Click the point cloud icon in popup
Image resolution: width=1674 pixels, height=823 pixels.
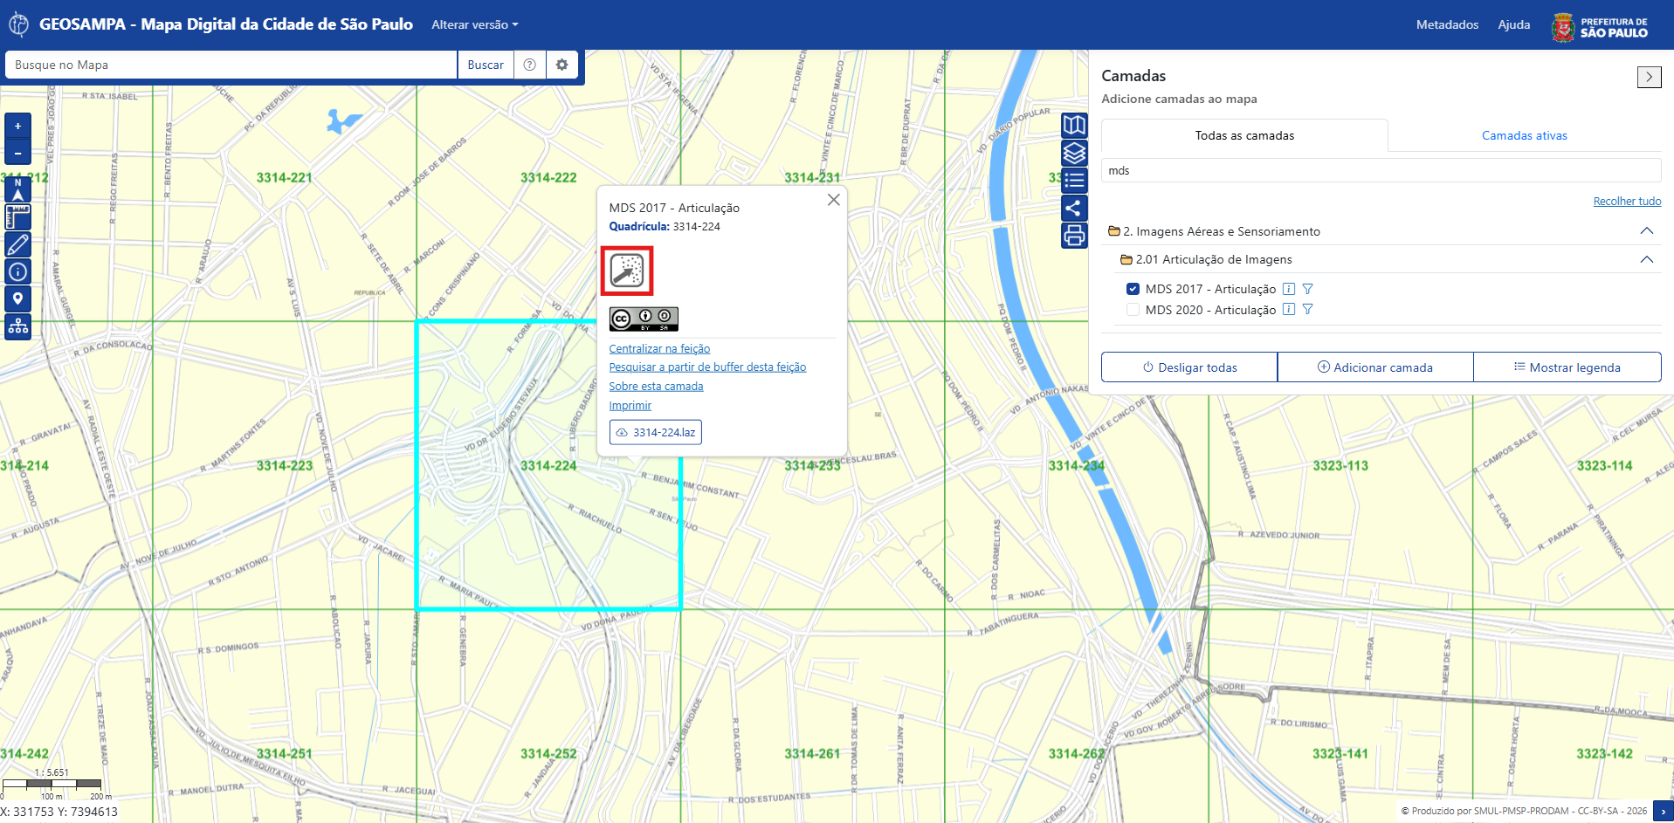coord(627,271)
